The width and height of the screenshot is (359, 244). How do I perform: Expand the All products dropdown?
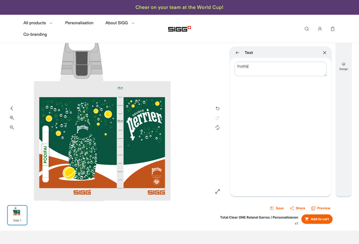pos(38,23)
